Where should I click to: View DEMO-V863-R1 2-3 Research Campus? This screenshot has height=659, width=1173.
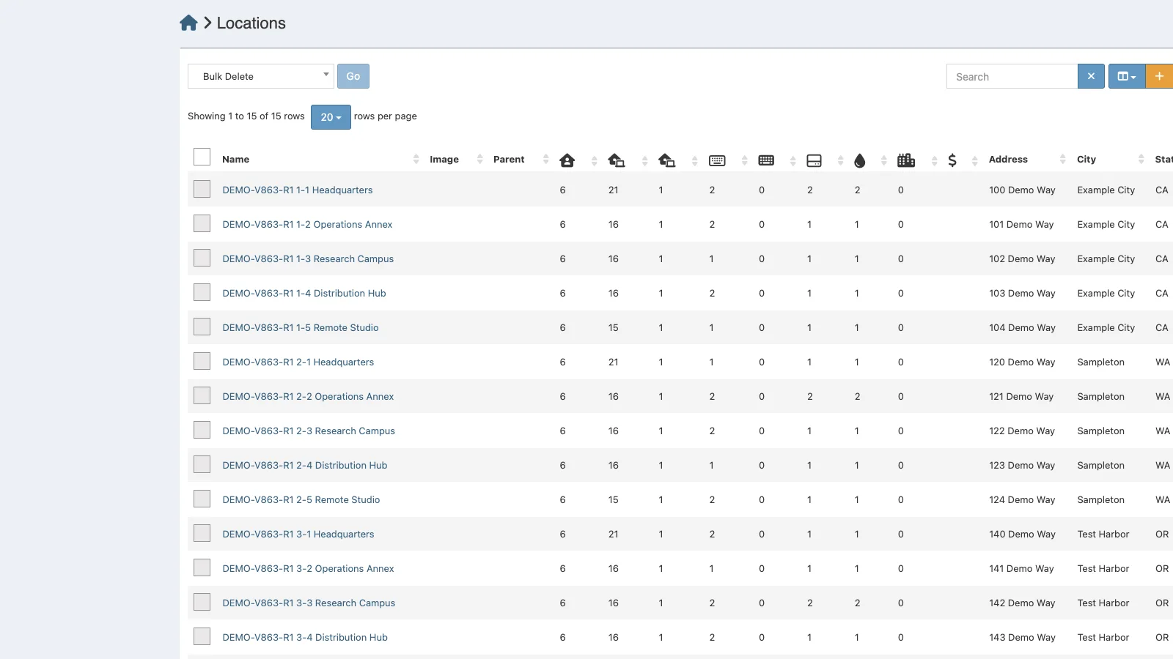click(x=309, y=431)
